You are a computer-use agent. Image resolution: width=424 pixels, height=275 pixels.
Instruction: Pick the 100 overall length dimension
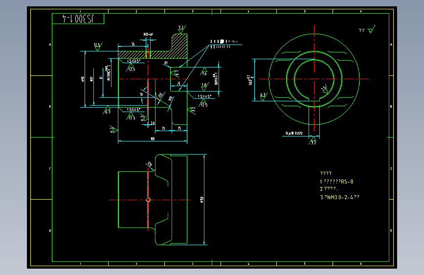pyautogui.click(x=153, y=139)
